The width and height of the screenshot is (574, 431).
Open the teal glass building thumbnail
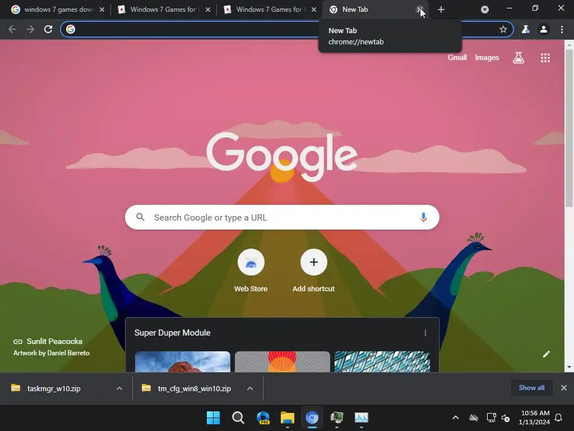[382, 362]
